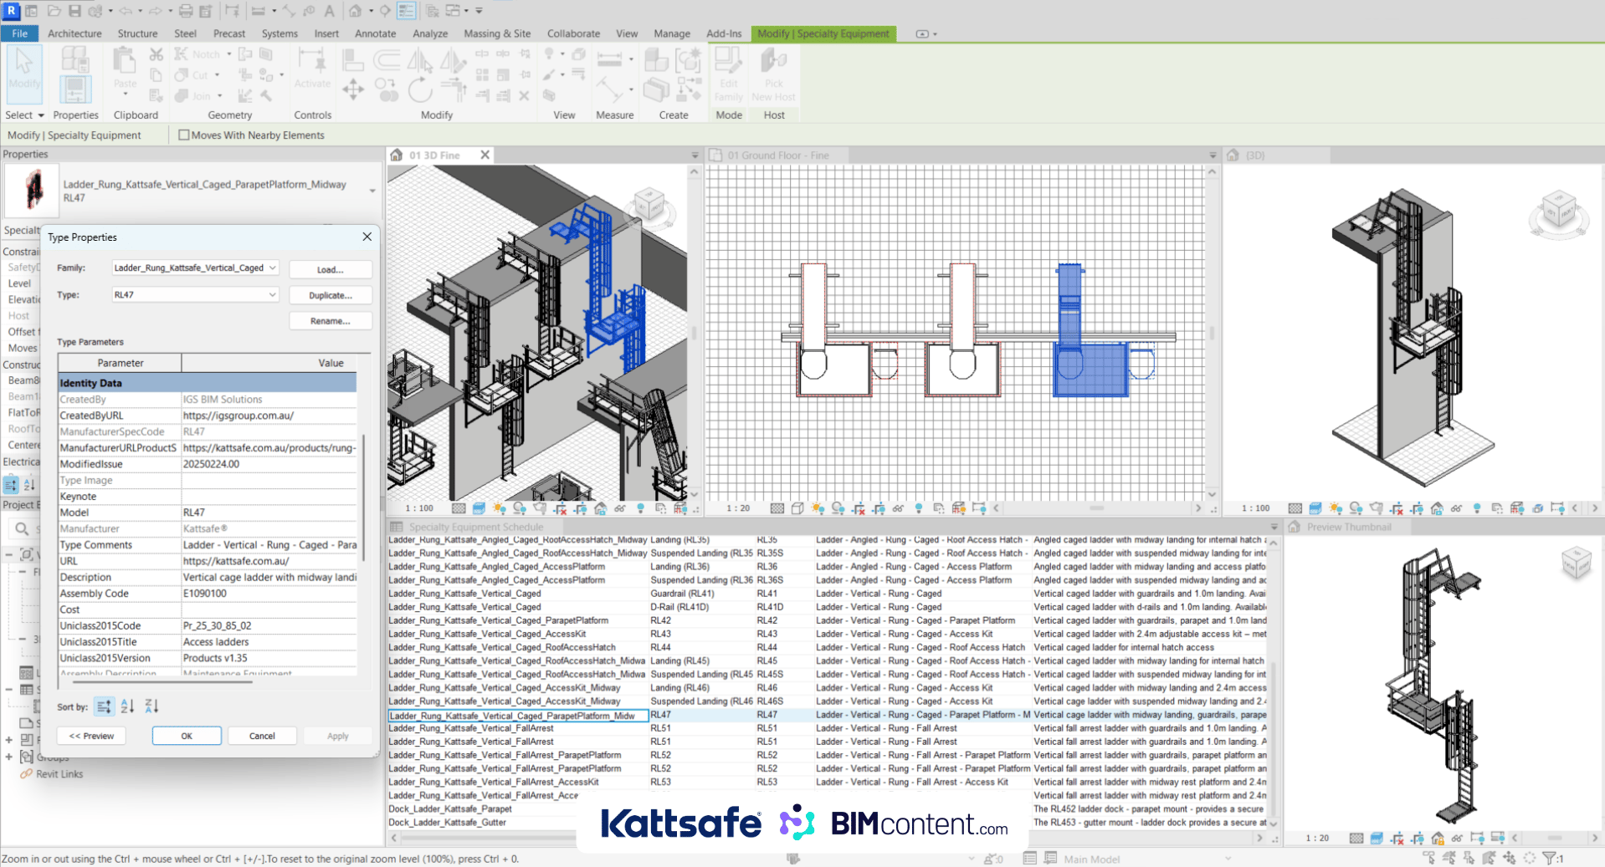Click the << Preview button
Viewport: 1605px width, 867px height.
pos(92,736)
